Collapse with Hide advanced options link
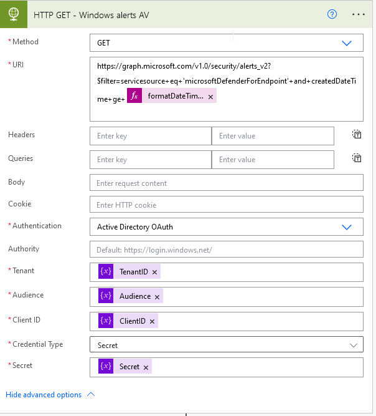The width and height of the screenshot is (376, 416). click(x=44, y=395)
